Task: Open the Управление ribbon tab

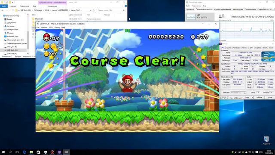Action: pos(52,6)
